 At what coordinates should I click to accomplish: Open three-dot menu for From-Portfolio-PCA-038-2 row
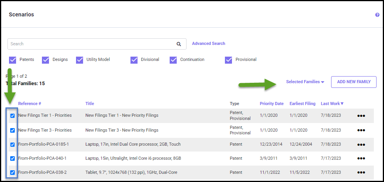361,173
